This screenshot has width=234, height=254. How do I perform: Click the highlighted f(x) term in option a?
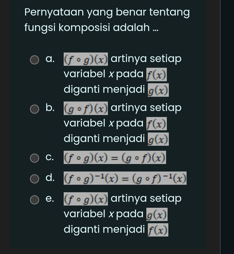coord(157,74)
